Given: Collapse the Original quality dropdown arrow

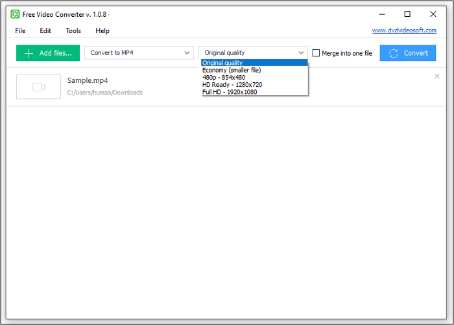Looking at the screenshot, I should click(x=301, y=53).
